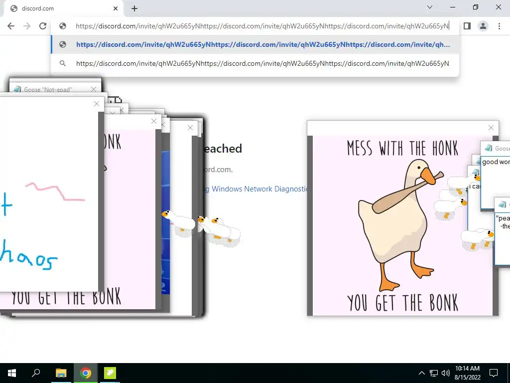510x383 pixels.
Task: Open a new tab with plus button
Action: pos(134,8)
